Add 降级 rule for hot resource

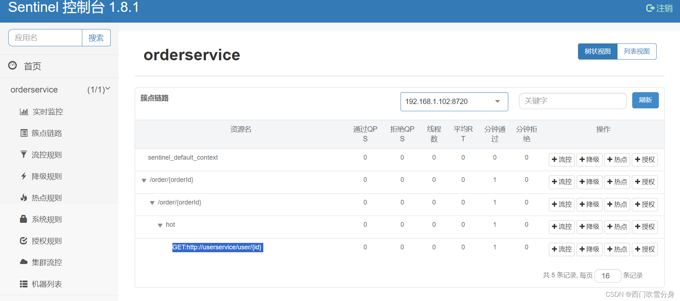[x=589, y=227]
